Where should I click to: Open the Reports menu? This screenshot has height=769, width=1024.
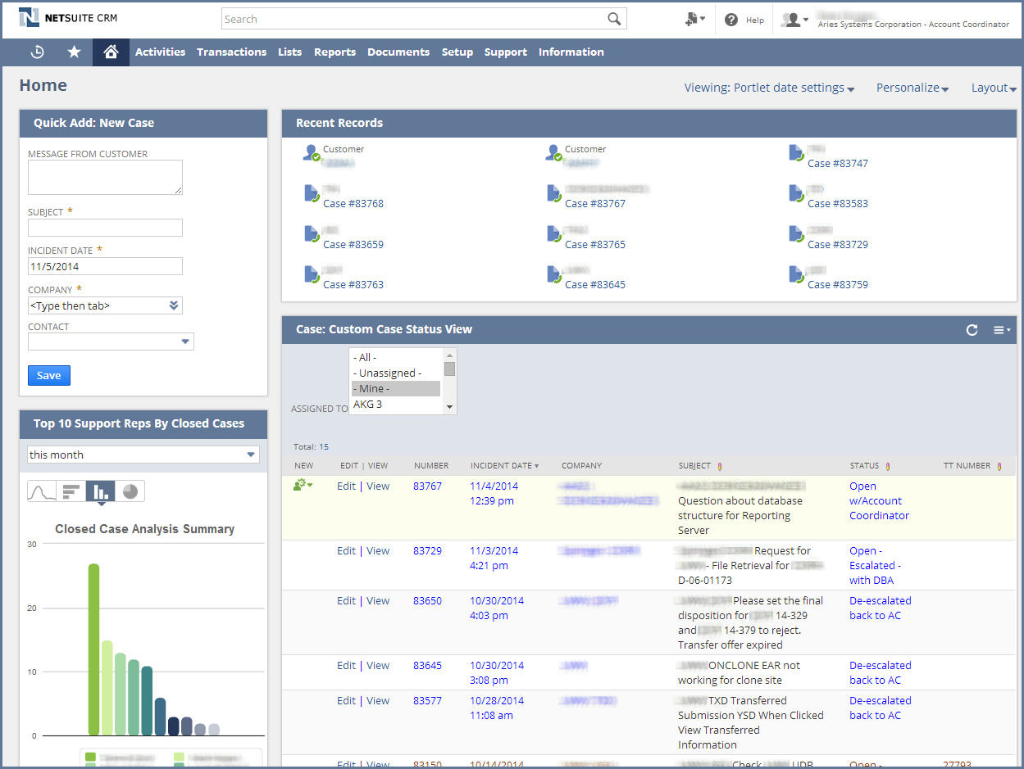click(x=335, y=52)
